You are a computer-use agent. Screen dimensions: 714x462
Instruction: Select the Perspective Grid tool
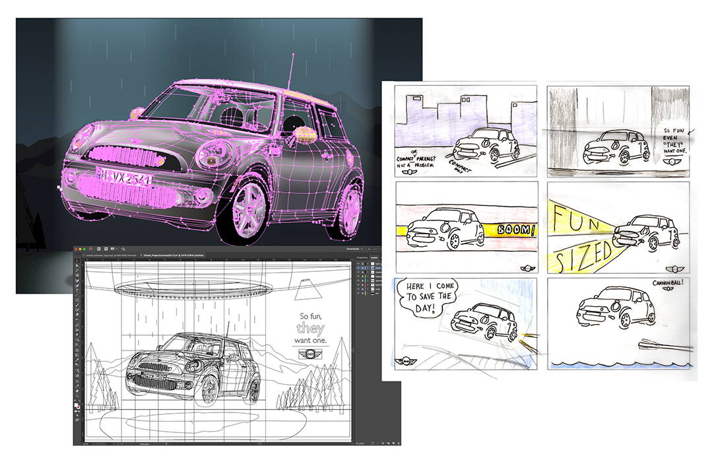point(77,345)
